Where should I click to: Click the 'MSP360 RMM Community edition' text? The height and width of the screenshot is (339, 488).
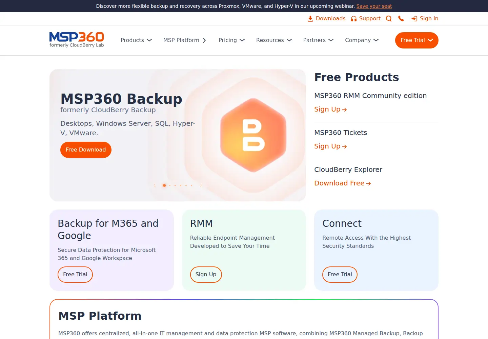point(370,96)
